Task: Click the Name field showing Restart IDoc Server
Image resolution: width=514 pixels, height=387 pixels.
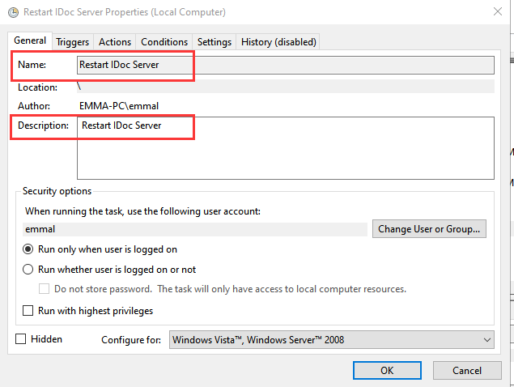Action: [285, 65]
